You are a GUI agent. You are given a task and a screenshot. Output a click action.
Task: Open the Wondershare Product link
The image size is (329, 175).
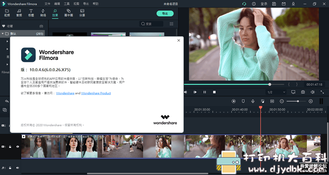96,93
